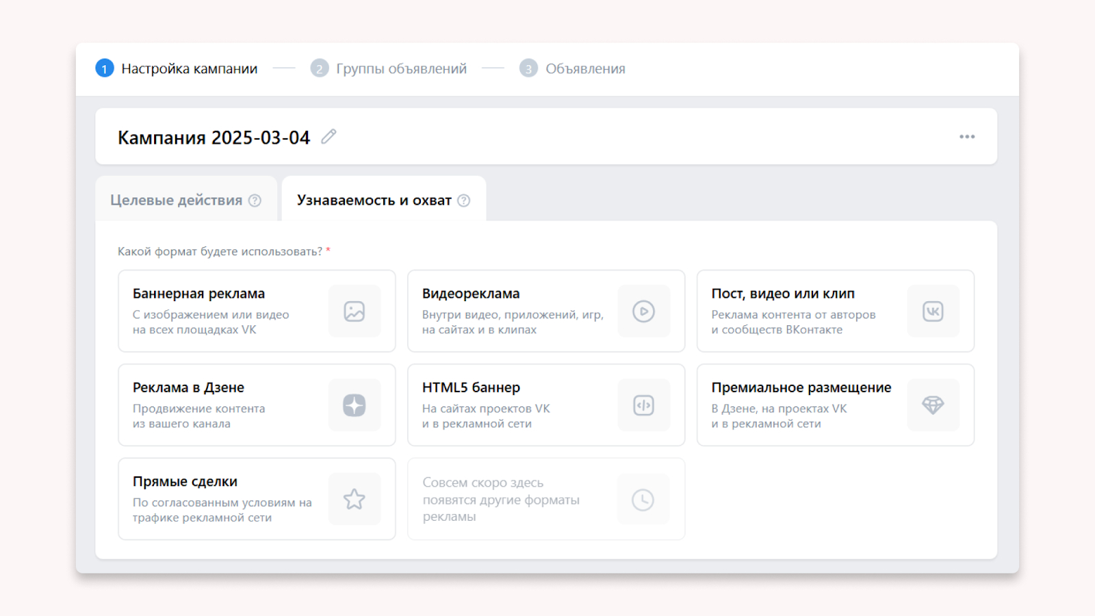Click the star icon in Прямые сделки card
This screenshot has width=1095, height=616.
pyautogui.click(x=354, y=499)
